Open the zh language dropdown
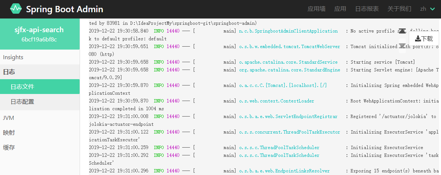Viewport: 441px width, 175px height. [428, 9]
